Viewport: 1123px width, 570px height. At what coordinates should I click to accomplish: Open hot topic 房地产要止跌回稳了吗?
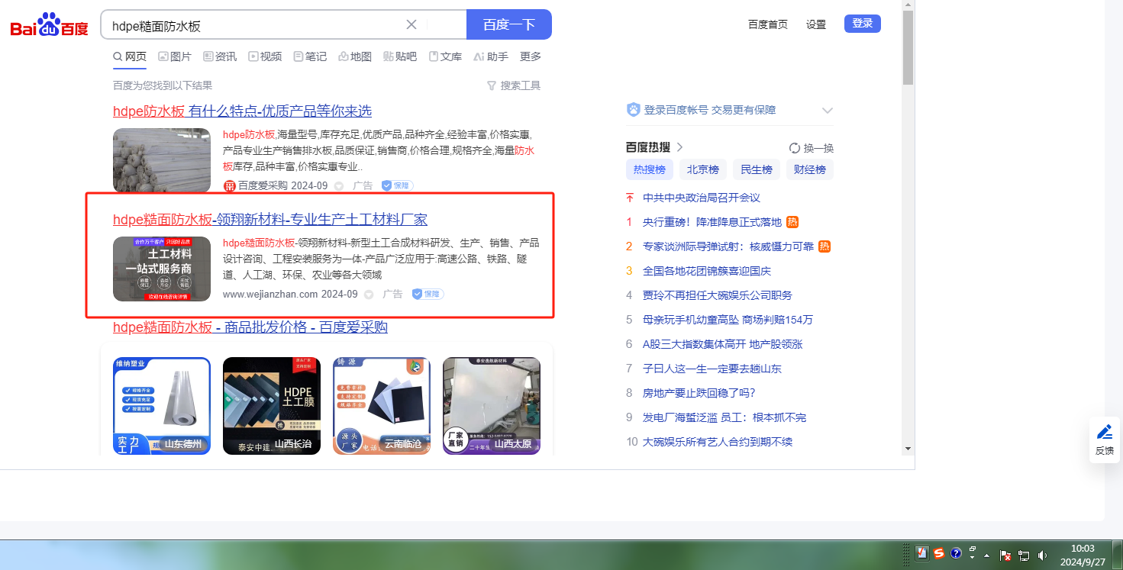pyautogui.click(x=699, y=393)
